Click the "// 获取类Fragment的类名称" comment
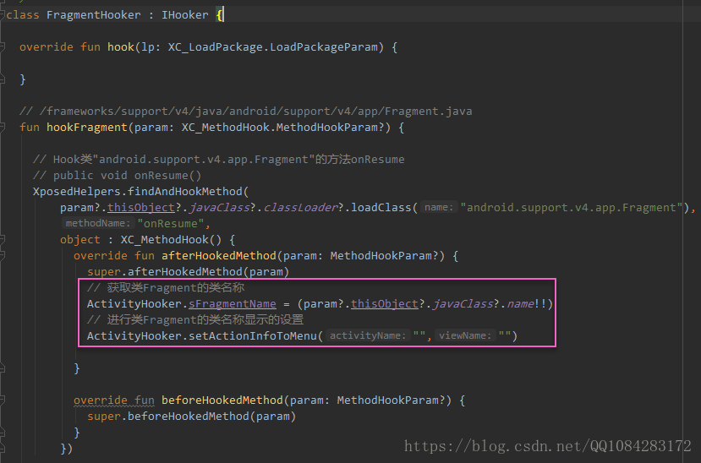Viewport: 701px width, 463px height. tap(166, 288)
